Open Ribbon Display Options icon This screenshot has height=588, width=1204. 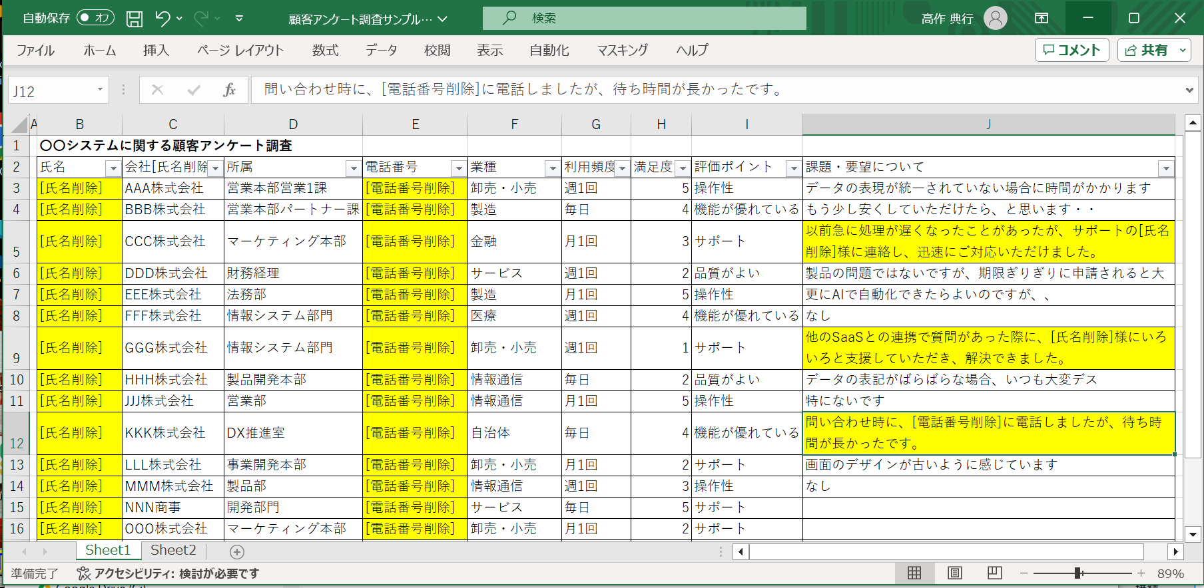coord(1042,18)
